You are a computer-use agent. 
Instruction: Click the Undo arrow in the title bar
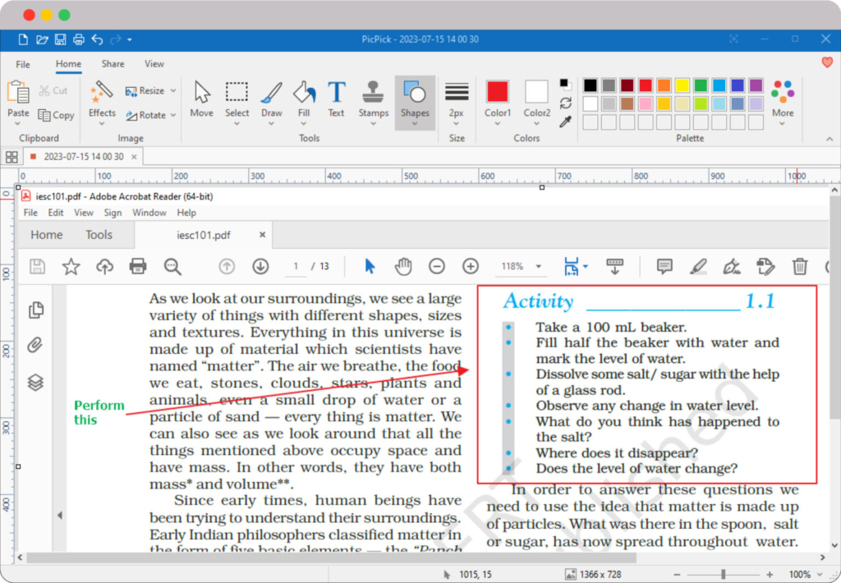click(97, 39)
